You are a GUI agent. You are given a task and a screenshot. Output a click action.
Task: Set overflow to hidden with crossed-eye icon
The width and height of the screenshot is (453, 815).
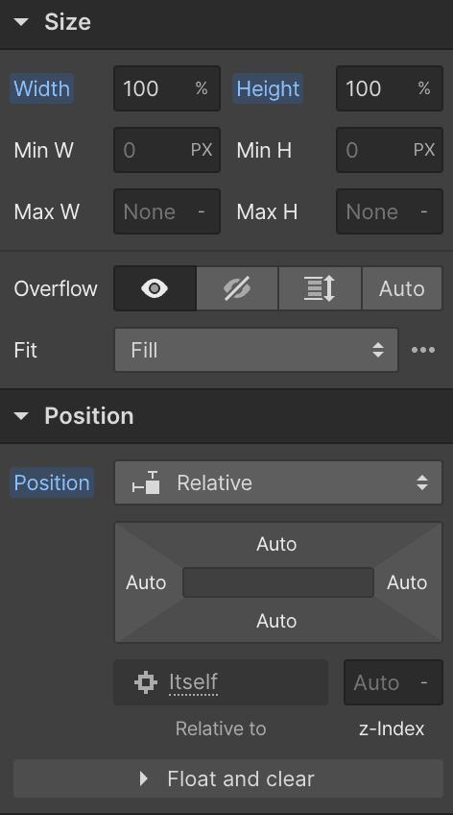pyautogui.click(x=237, y=288)
